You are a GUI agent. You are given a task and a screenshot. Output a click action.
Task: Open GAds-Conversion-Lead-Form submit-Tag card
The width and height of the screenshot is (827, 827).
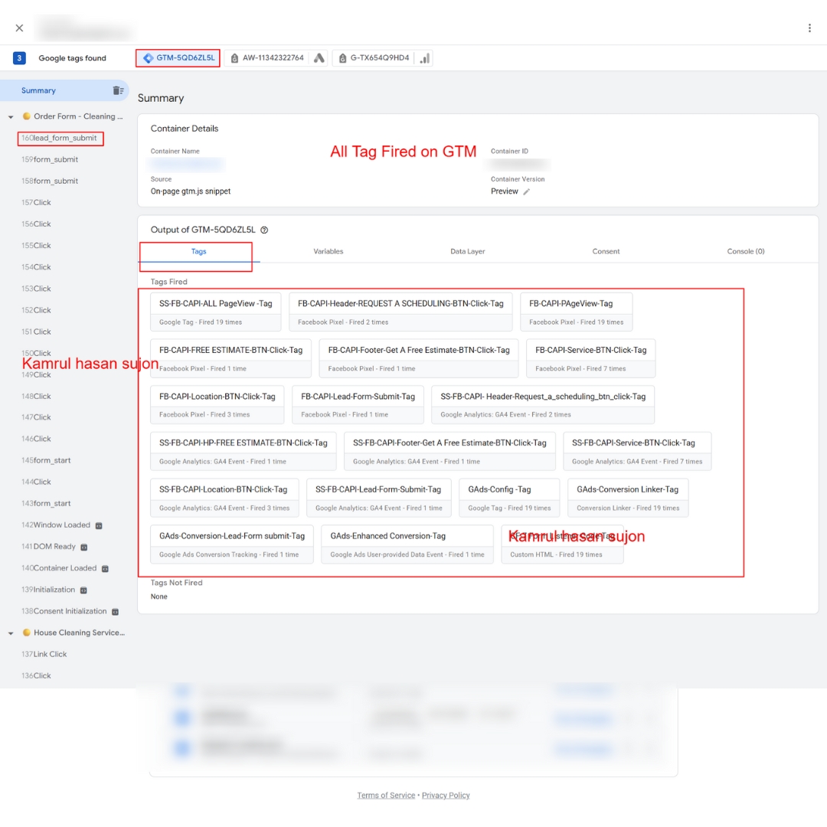pyautogui.click(x=231, y=544)
